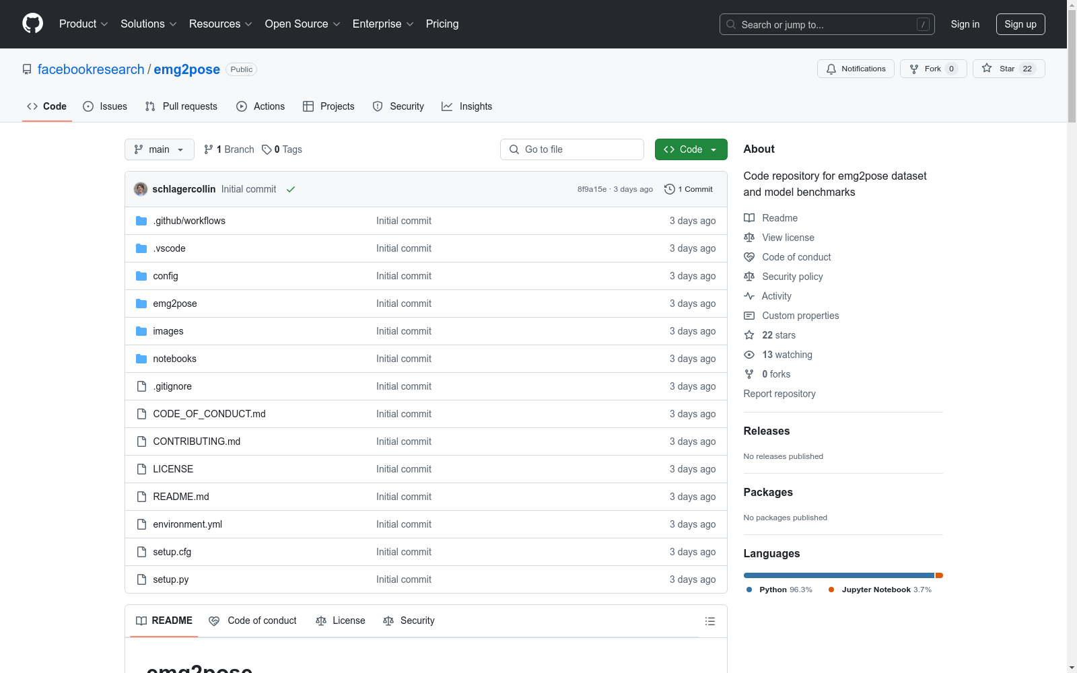
Task: Open the notebooks folder
Action: pyautogui.click(x=174, y=359)
